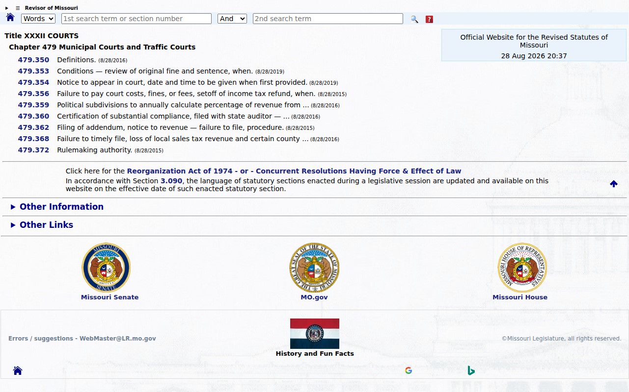Click the footer home icon
This screenshot has height=392, width=629.
click(18, 370)
